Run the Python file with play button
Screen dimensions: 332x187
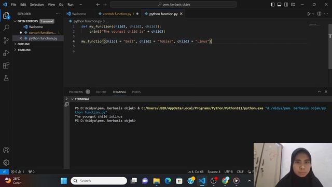click(309, 14)
